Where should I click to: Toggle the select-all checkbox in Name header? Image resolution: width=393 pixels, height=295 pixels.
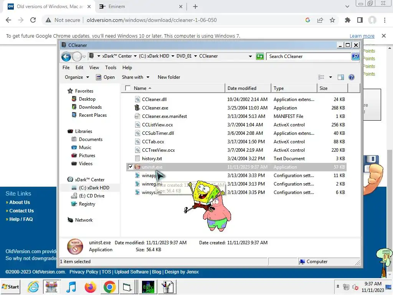(x=128, y=88)
